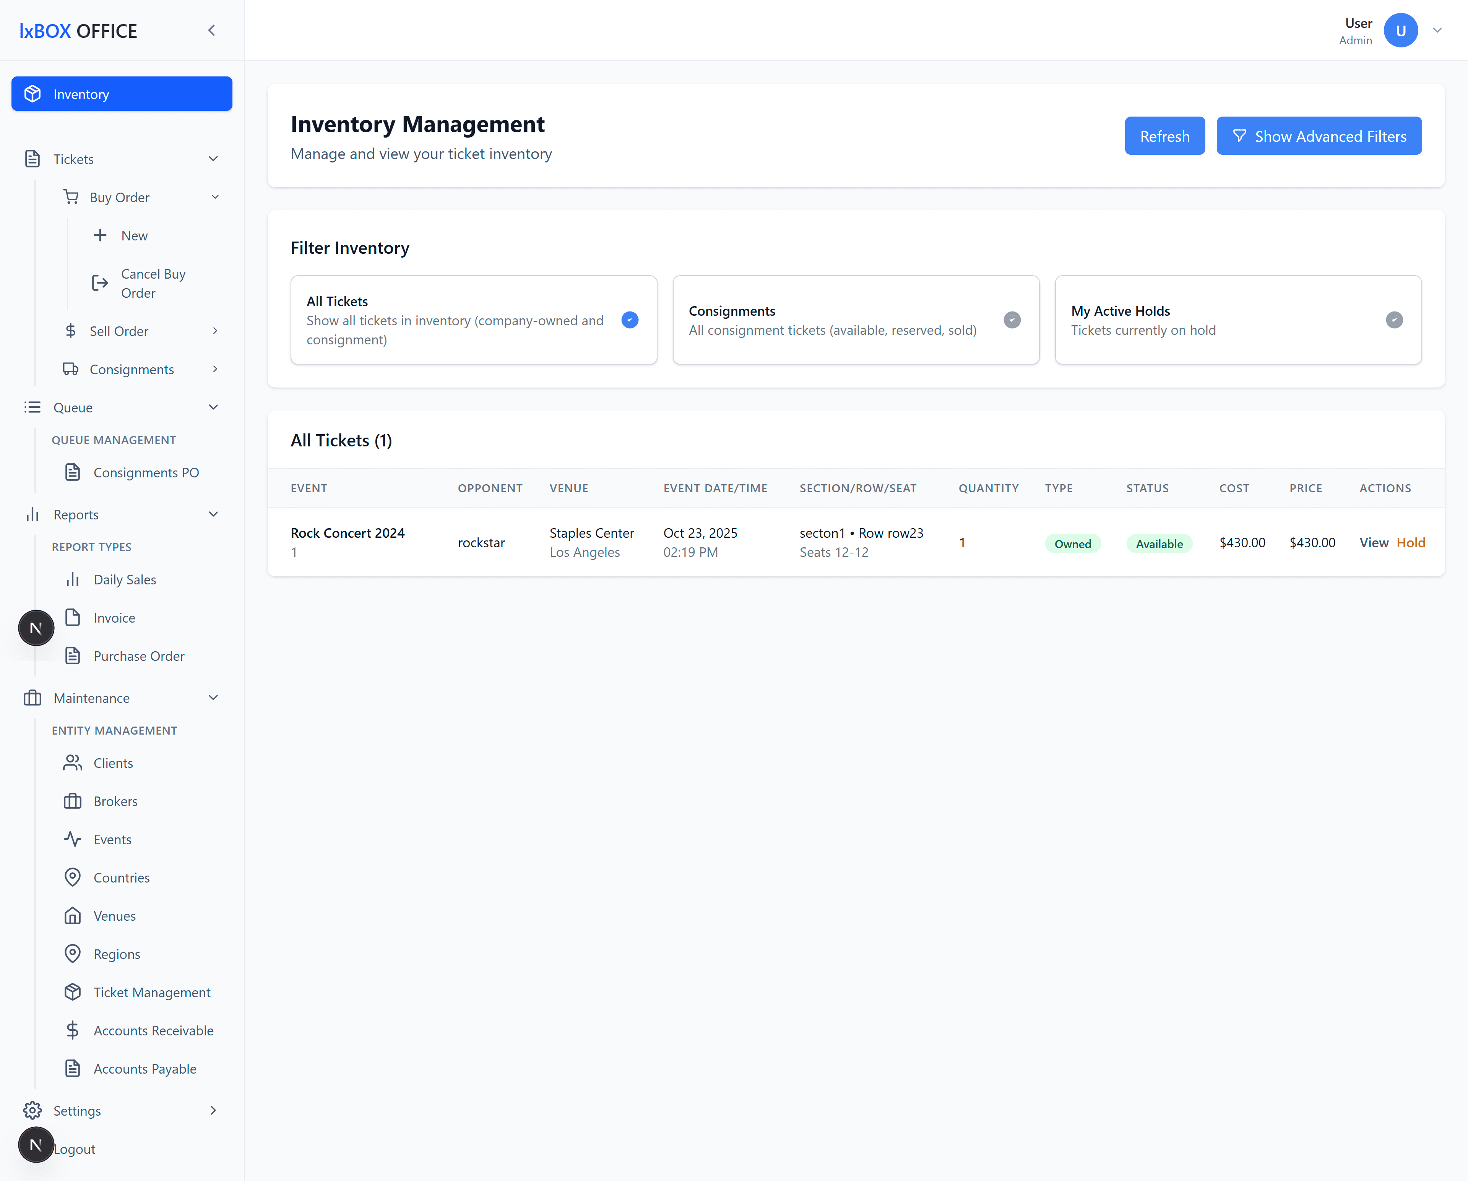The image size is (1468, 1181).
Task: Click the Venues home icon
Action: pyautogui.click(x=73, y=915)
